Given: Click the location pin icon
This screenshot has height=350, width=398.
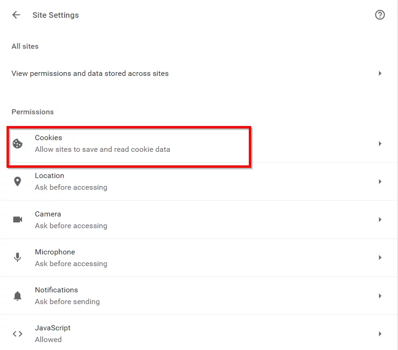Looking at the screenshot, I should (x=17, y=182).
